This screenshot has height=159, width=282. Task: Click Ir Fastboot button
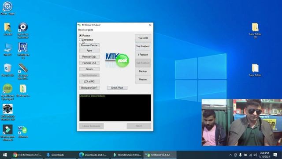tap(143, 55)
